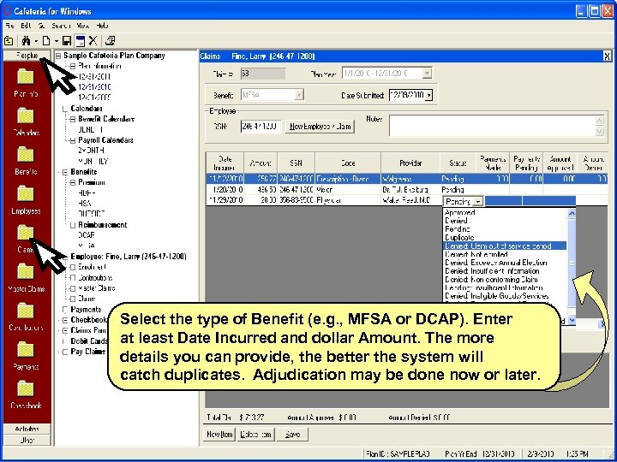Click the print toolbar icon
Screen dimensions: 617x462
coord(111,40)
